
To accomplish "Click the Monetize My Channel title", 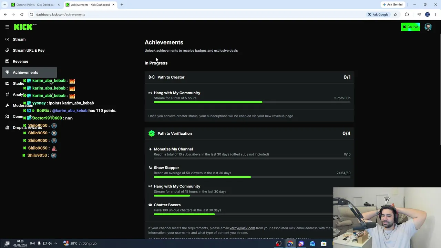I will [x=173, y=149].
